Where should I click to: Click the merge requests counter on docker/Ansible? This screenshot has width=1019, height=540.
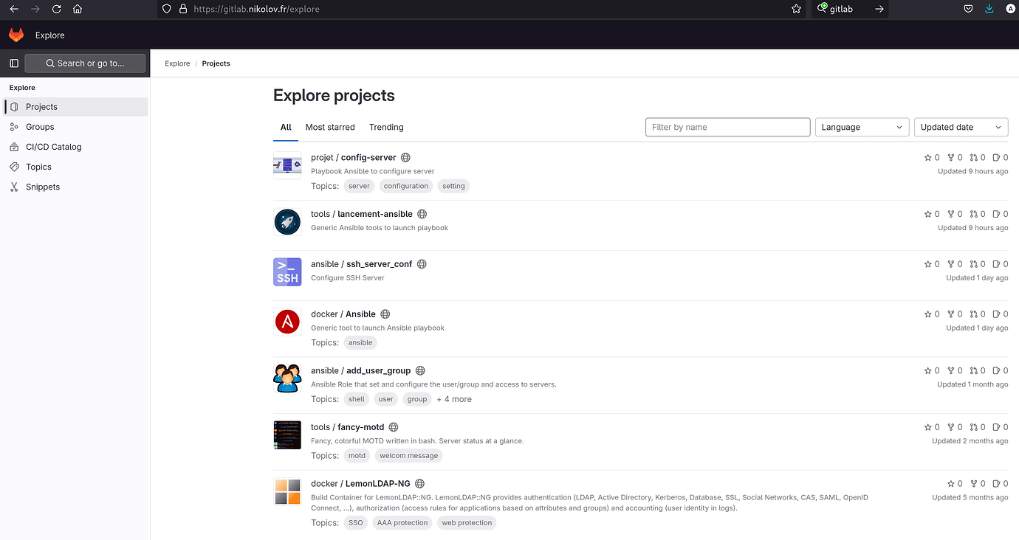[x=977, y=314]
